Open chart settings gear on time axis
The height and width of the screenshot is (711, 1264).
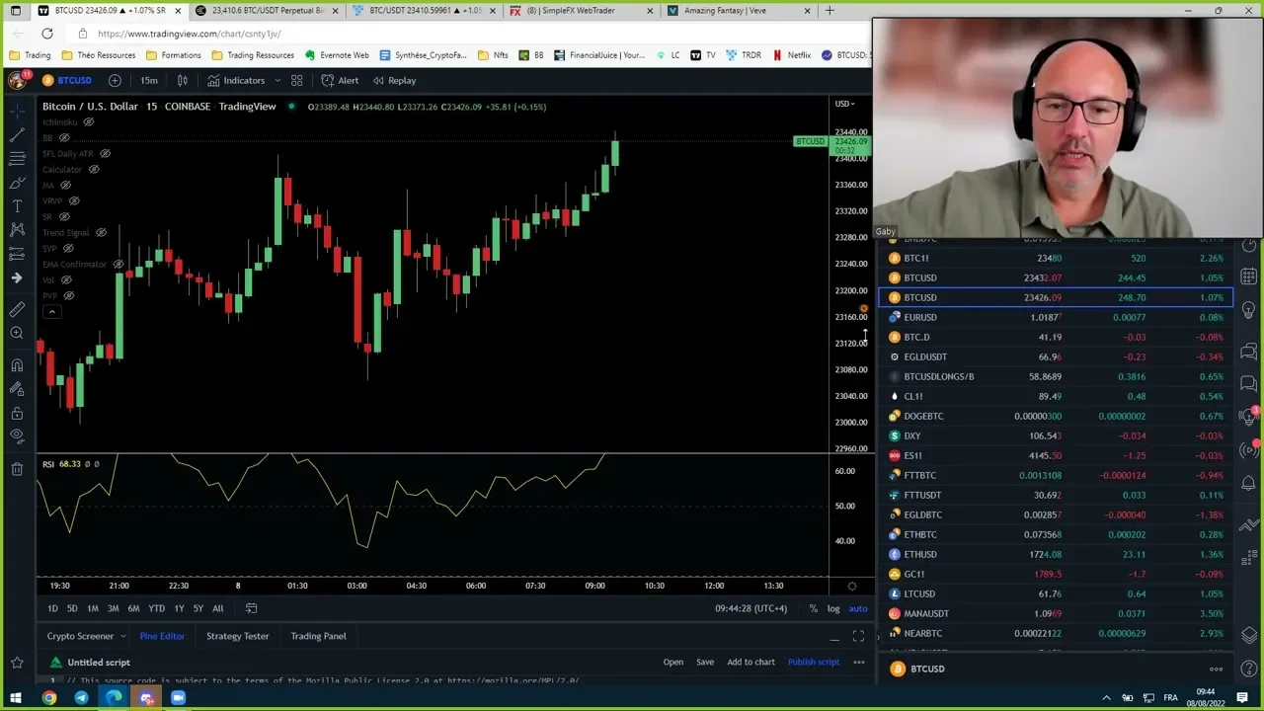851,586
